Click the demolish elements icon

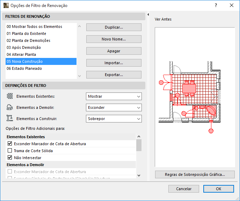click(10, 107)
